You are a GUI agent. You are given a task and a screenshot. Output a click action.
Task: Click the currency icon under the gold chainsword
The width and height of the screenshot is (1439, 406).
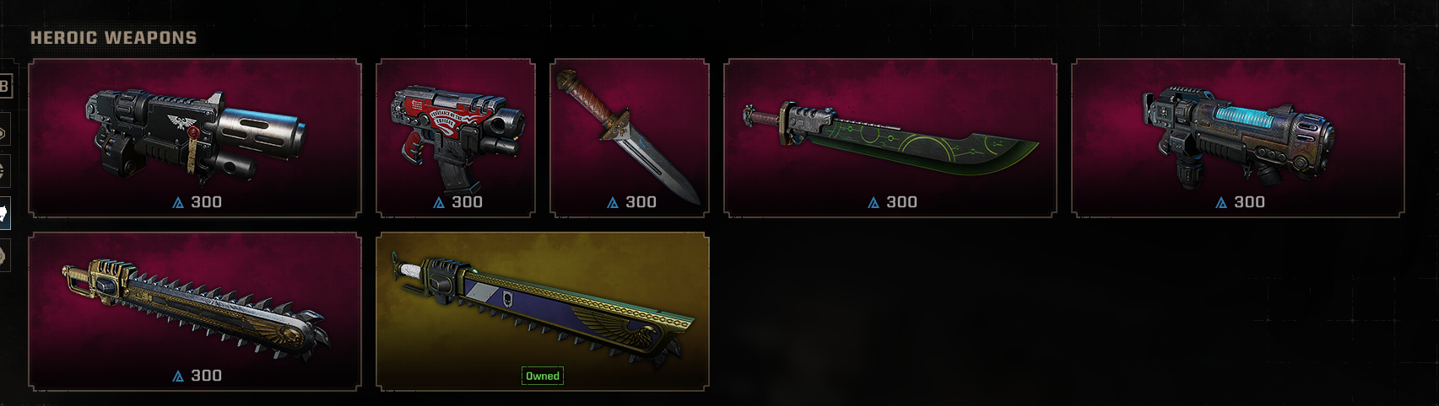178,377
